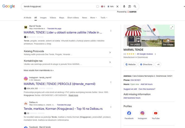This screenshot has width=185, height=128.
Task: Switch to the News tab
Action: tap(85, 18)
